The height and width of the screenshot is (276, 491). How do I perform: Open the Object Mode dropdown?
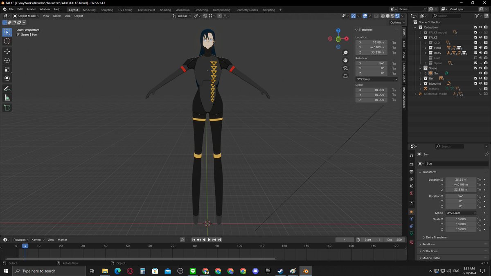point(26,16)
